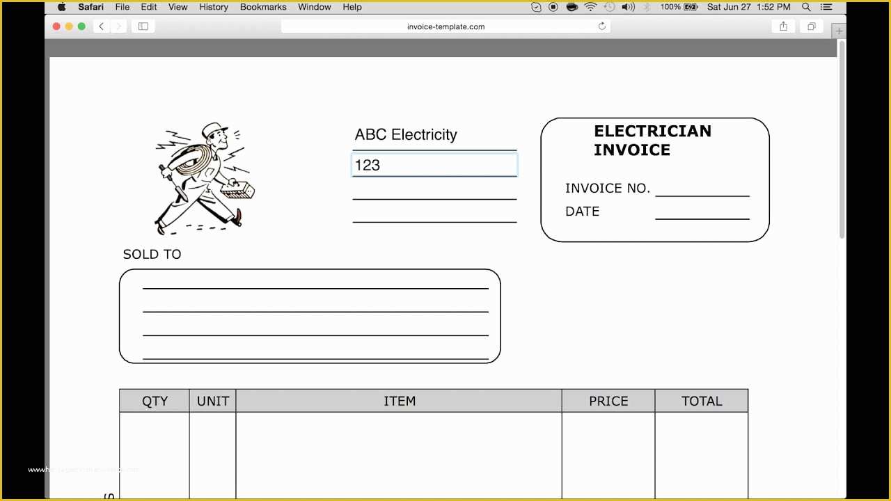The width and height of the screenshot is (891, 501).
Task: Click the fourth company address line
Action: click(434, 212)
